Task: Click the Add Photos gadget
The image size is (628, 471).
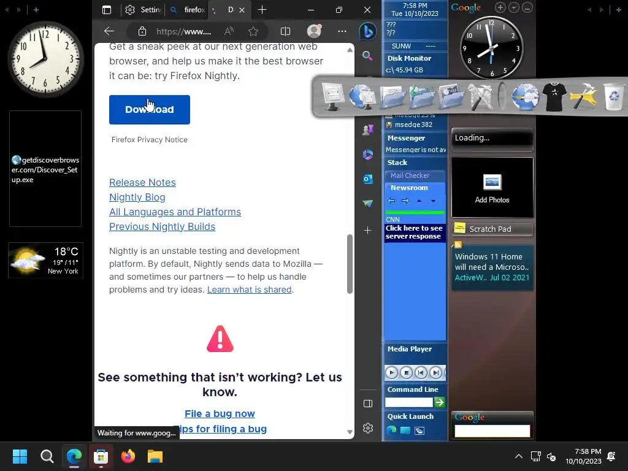Action: (x=492, y=188)
